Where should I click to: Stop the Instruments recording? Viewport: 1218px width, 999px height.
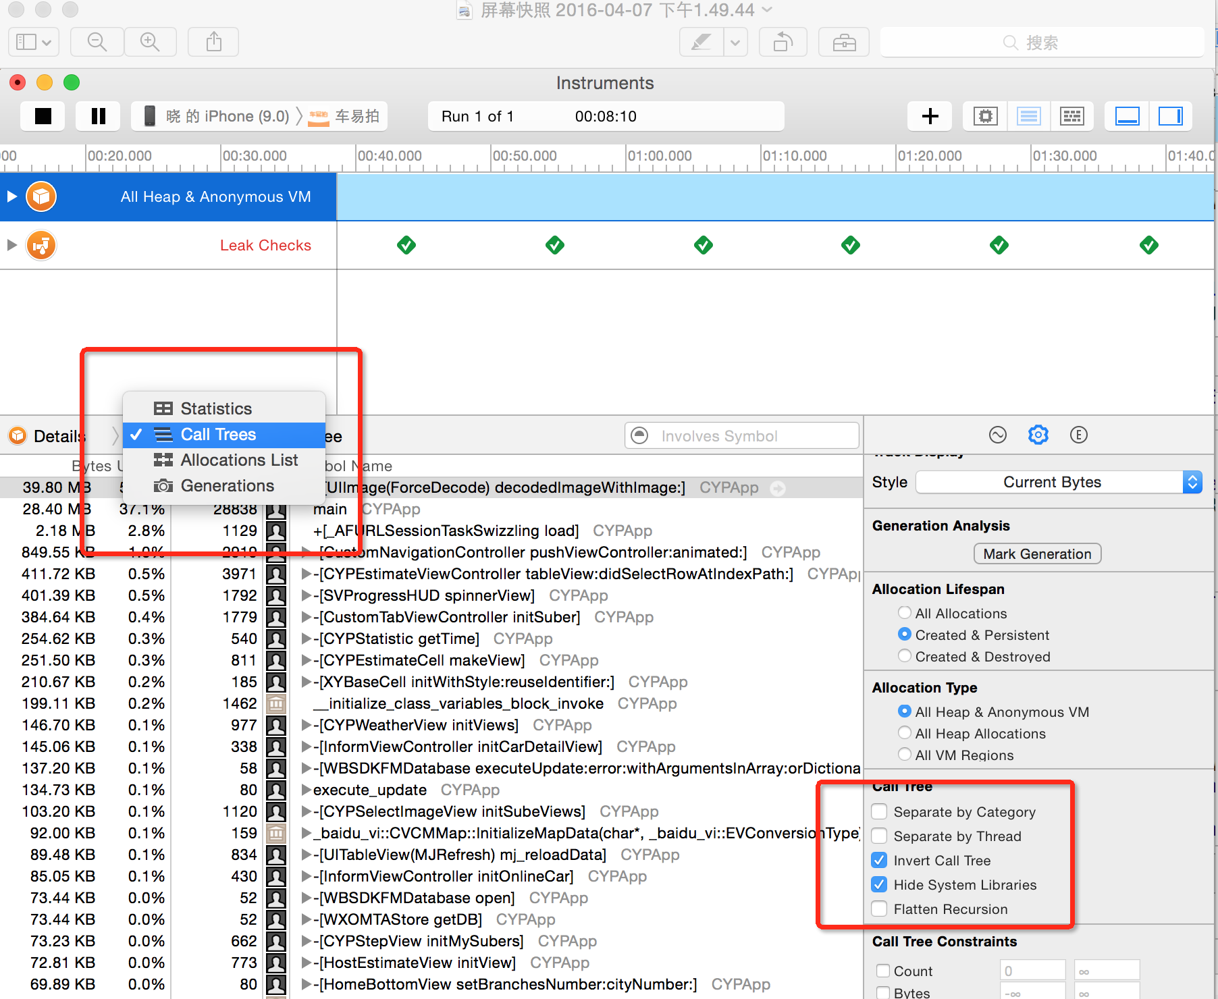[43, 116]
